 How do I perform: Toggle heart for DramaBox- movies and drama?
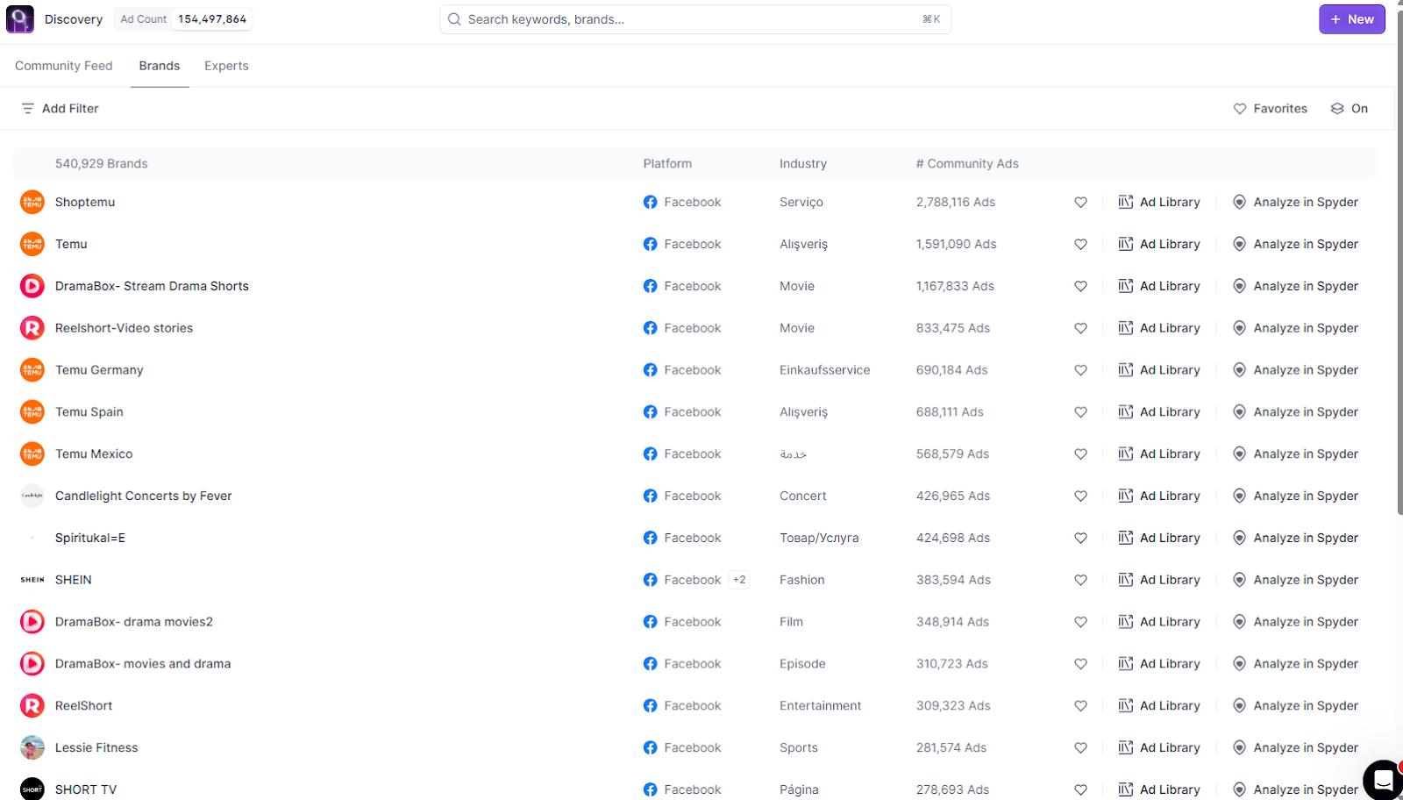point(1080,664)
